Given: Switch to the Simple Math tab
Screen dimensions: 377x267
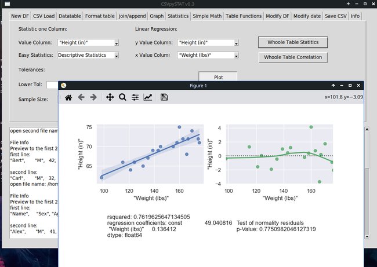Looking at the screenshot, I should click(x=207, y=16).
